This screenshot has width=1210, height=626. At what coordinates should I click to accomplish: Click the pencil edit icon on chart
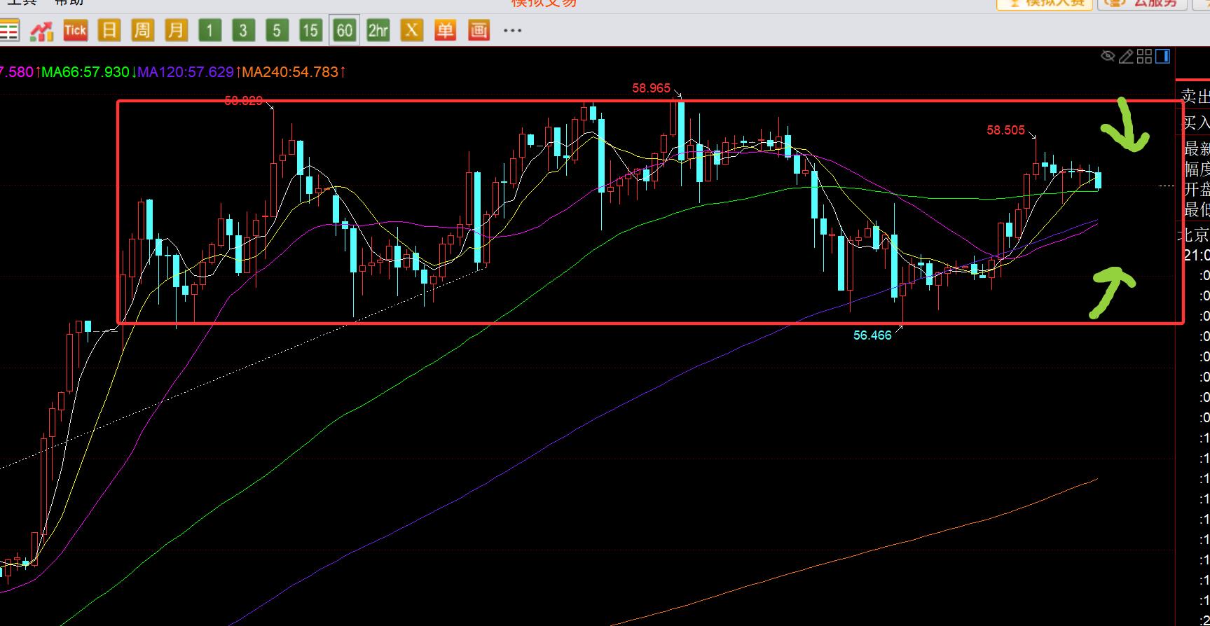tap(1126, 57)
